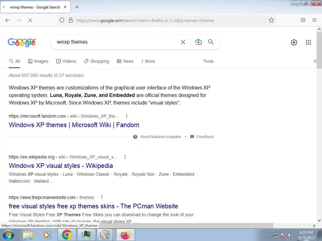Open Windows XP themes Microsoft Wiki link

pos(74,125)
